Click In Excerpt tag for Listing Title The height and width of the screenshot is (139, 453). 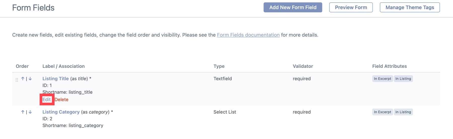pyautogui.click(x=382, y=79)
